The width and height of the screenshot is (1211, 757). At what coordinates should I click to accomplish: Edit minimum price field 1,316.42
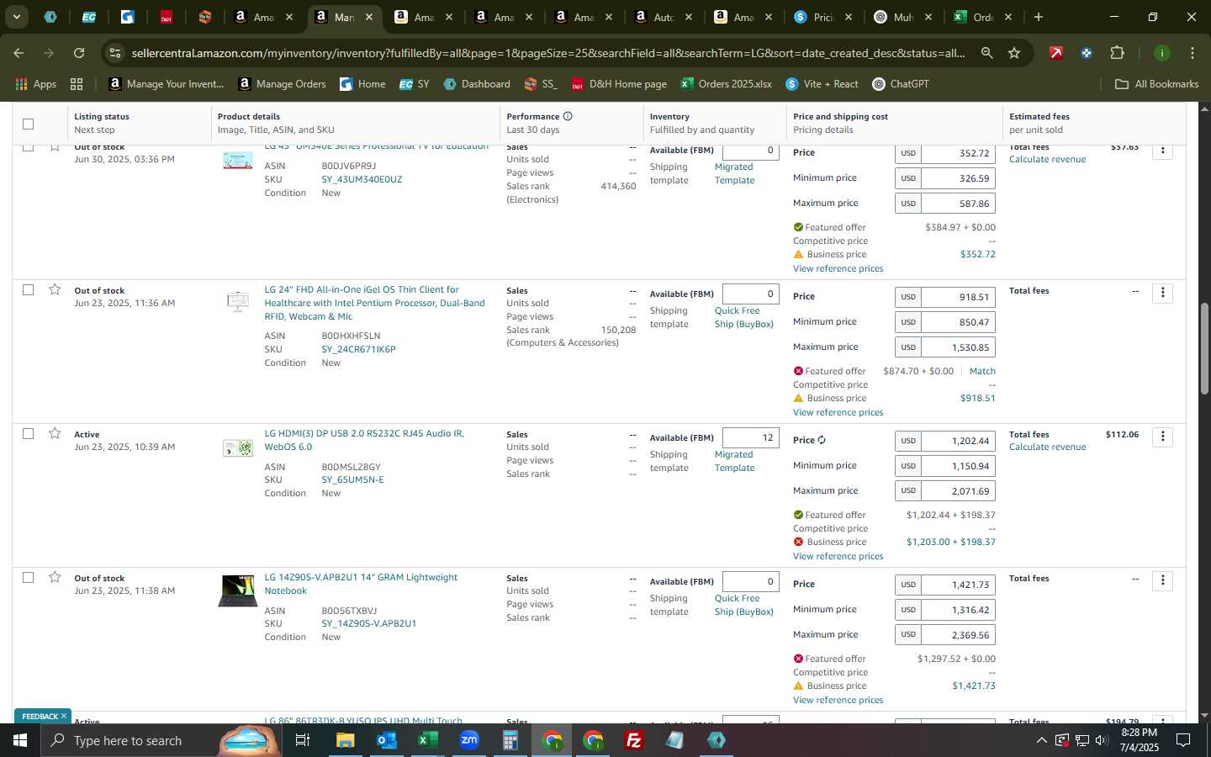(958, 610)
